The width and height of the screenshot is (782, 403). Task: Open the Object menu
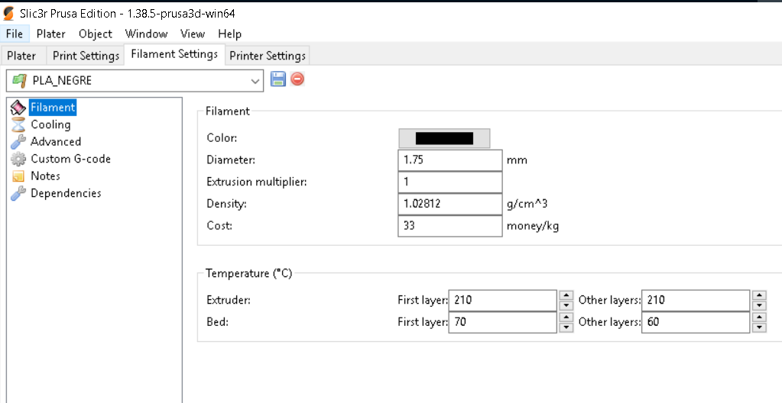coord(96,34)
